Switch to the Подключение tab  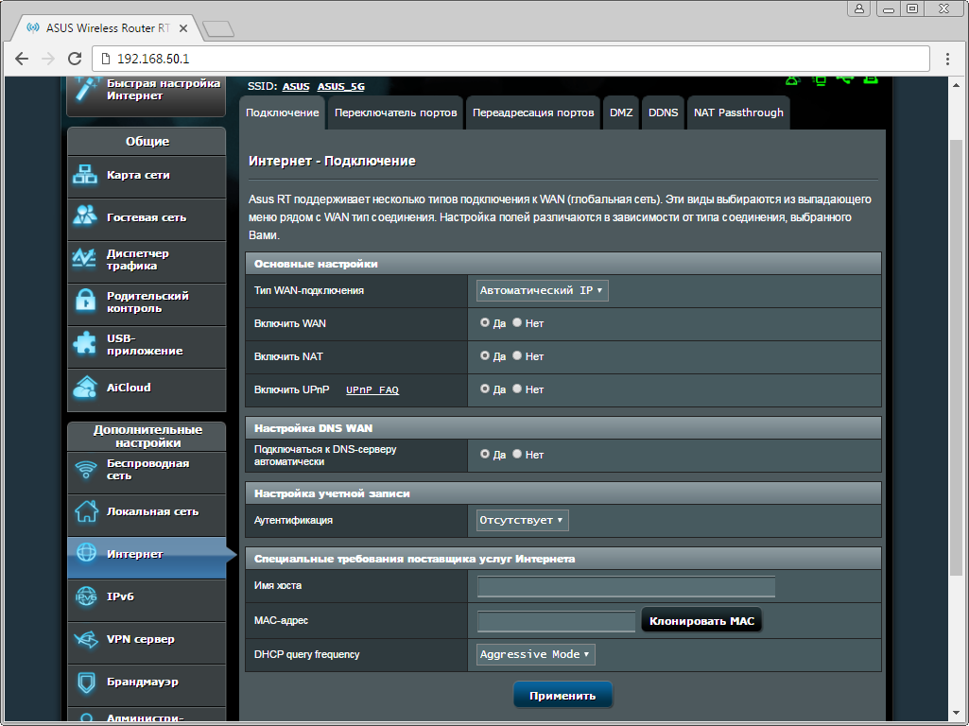click(283, 112)
